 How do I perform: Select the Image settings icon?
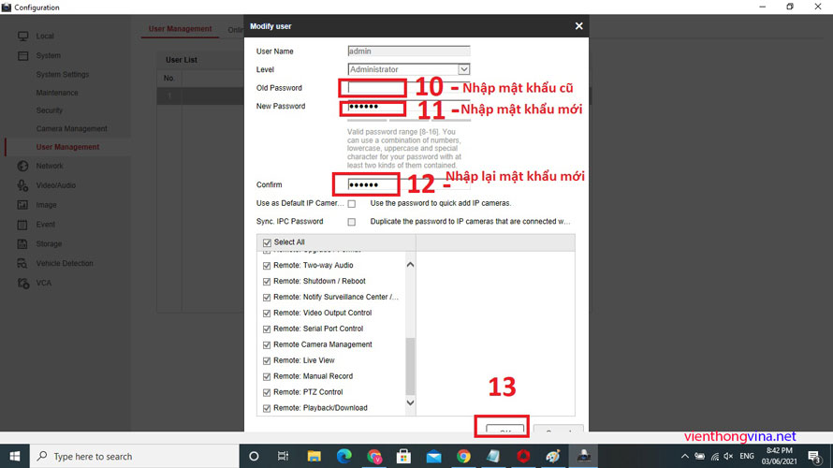[x=22, y=205]
